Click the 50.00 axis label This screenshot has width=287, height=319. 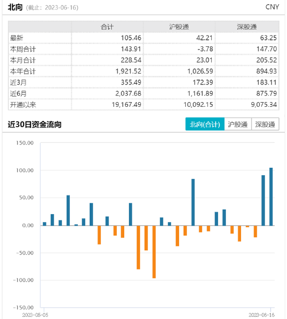point(27,198)
